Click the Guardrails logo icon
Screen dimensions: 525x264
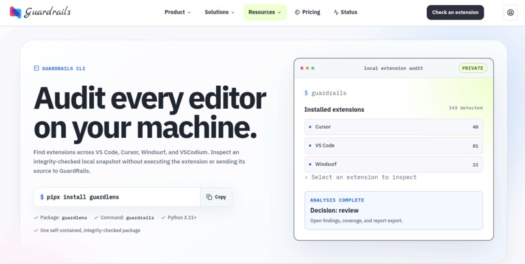16,12
